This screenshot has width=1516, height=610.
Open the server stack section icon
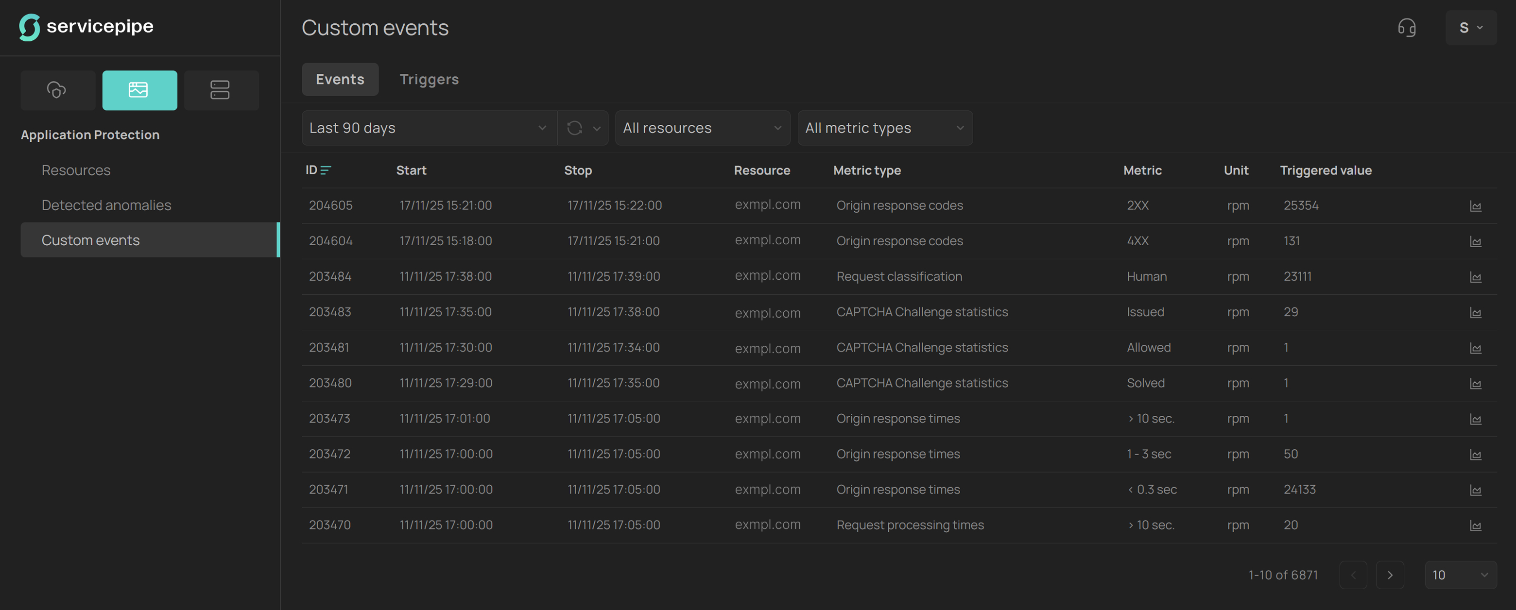coord(220,90)
